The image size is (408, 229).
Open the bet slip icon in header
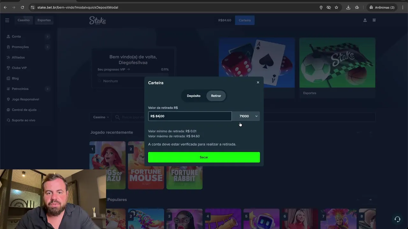[374, 20]
